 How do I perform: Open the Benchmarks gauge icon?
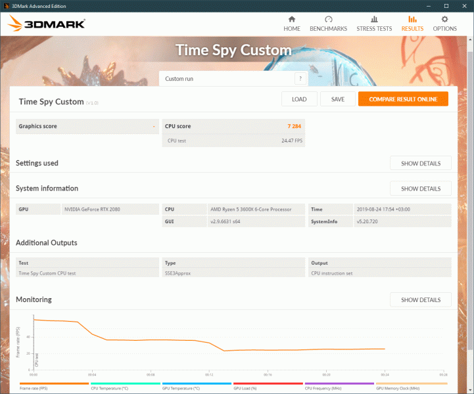(x=328, y=19)
